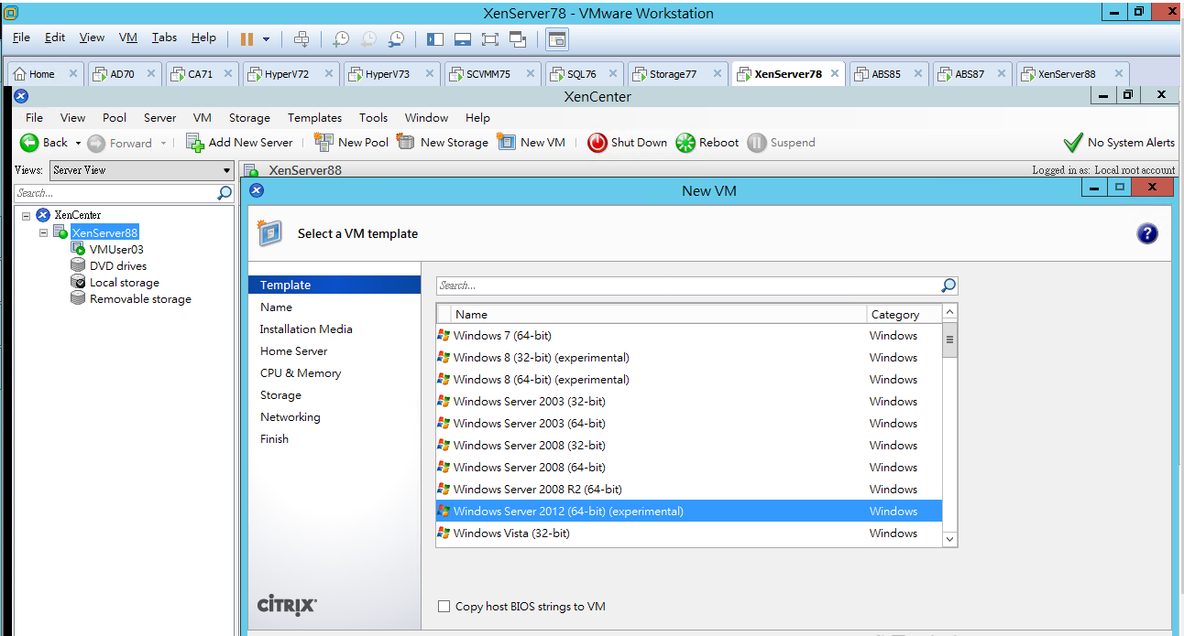Viewport: 1184px width, 636px height.
Task: Open VMware Tabs menu
Action: click(x=165, y=38)
